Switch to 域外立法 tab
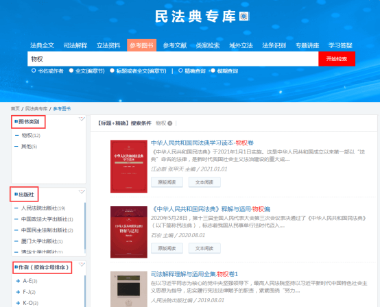Screen dimensions: 380x307 pyautogui.click(x=241, y=45)
